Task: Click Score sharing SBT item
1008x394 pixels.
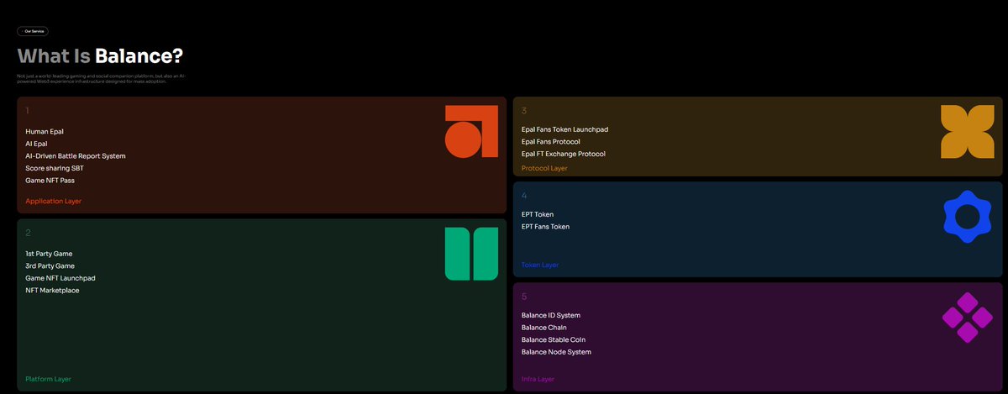Action: tap(55, 168)
